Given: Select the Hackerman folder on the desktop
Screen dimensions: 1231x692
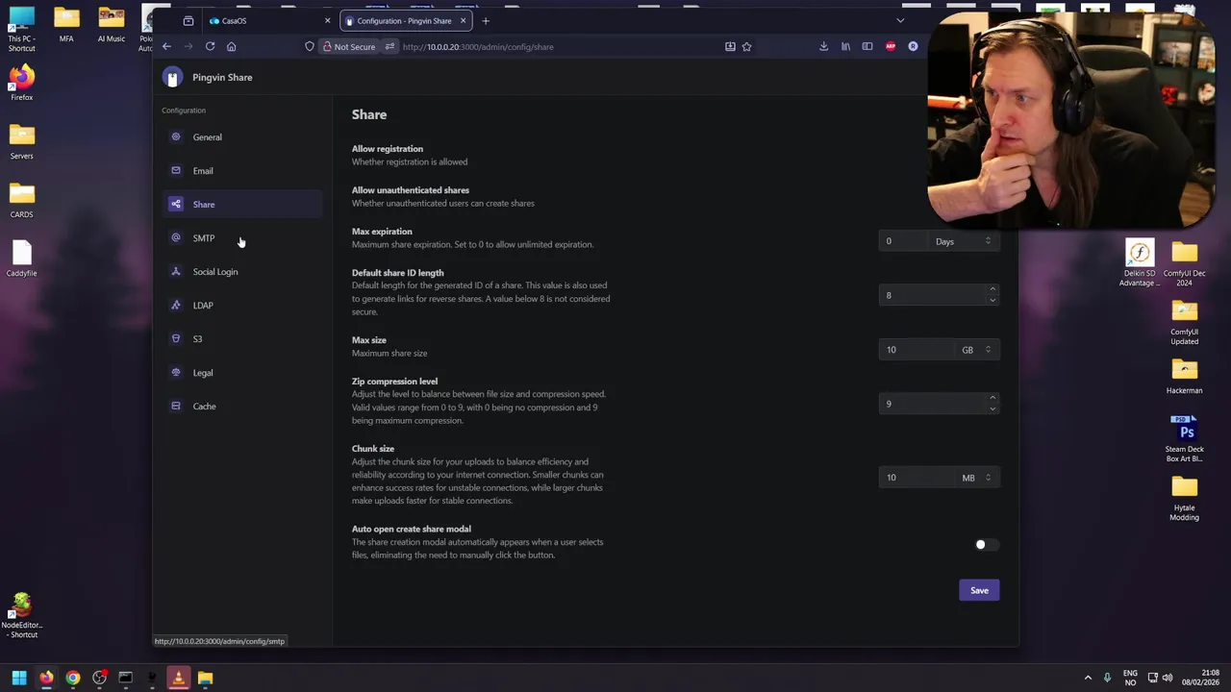Looking at the screenshot, I should coord(1184,376).
